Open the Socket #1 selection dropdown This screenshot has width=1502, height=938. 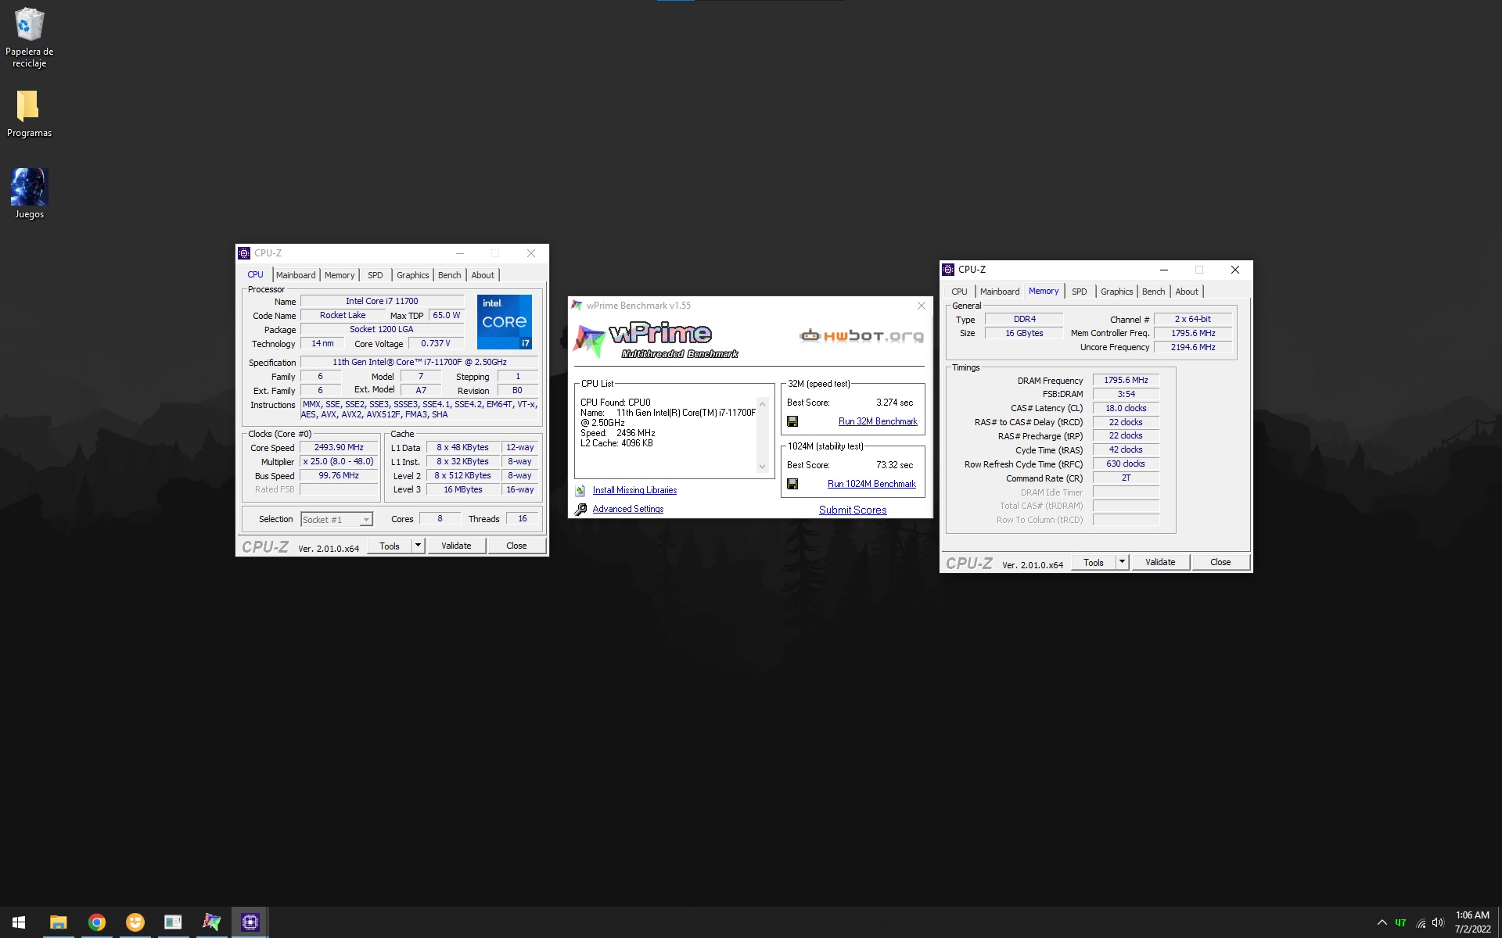click(336, 519)
